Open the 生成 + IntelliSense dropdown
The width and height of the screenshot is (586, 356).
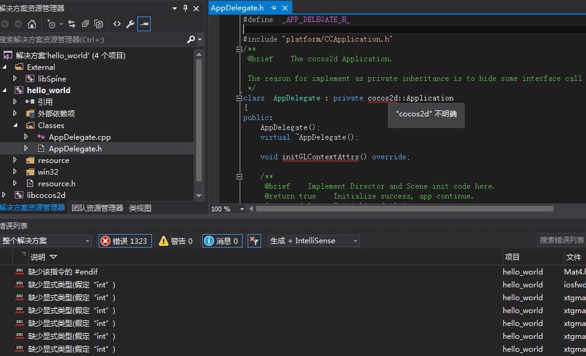point(313,241)
